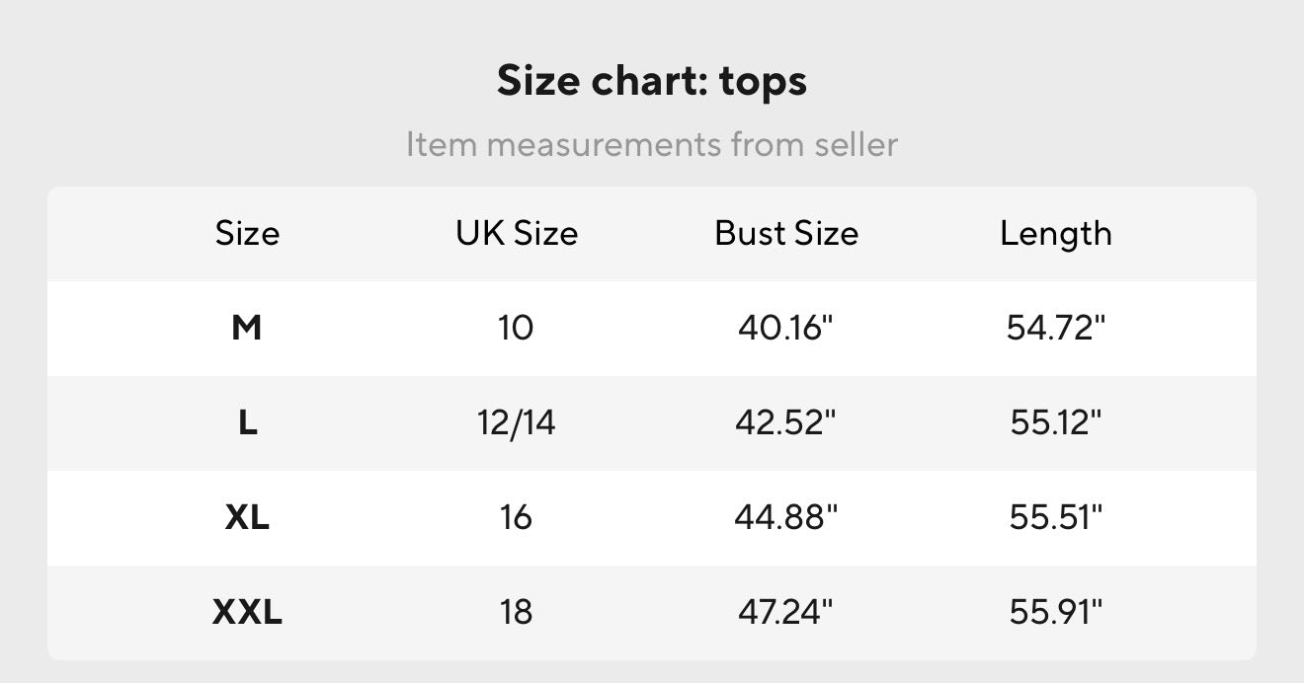Click UK size 12/14 cell
The height and width of the screenshot is (683, 1304).
517,422
